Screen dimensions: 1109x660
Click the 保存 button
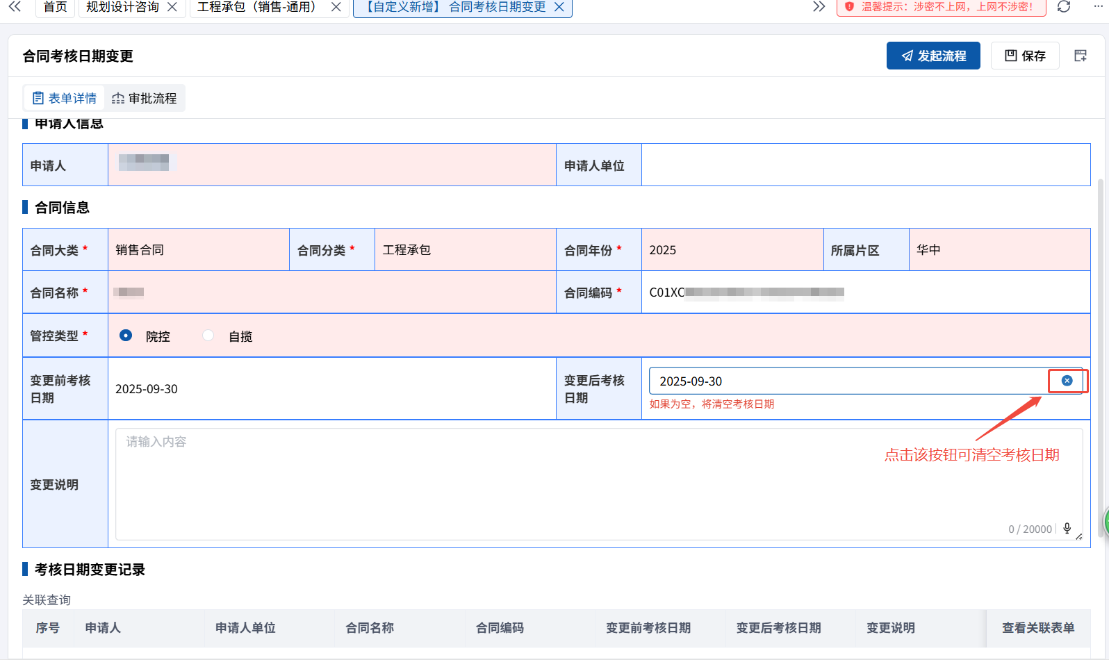pyautogui.click(x=1024, y=56)
